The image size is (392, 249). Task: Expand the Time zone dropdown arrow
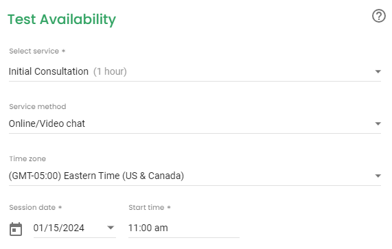tap(378, 176)
